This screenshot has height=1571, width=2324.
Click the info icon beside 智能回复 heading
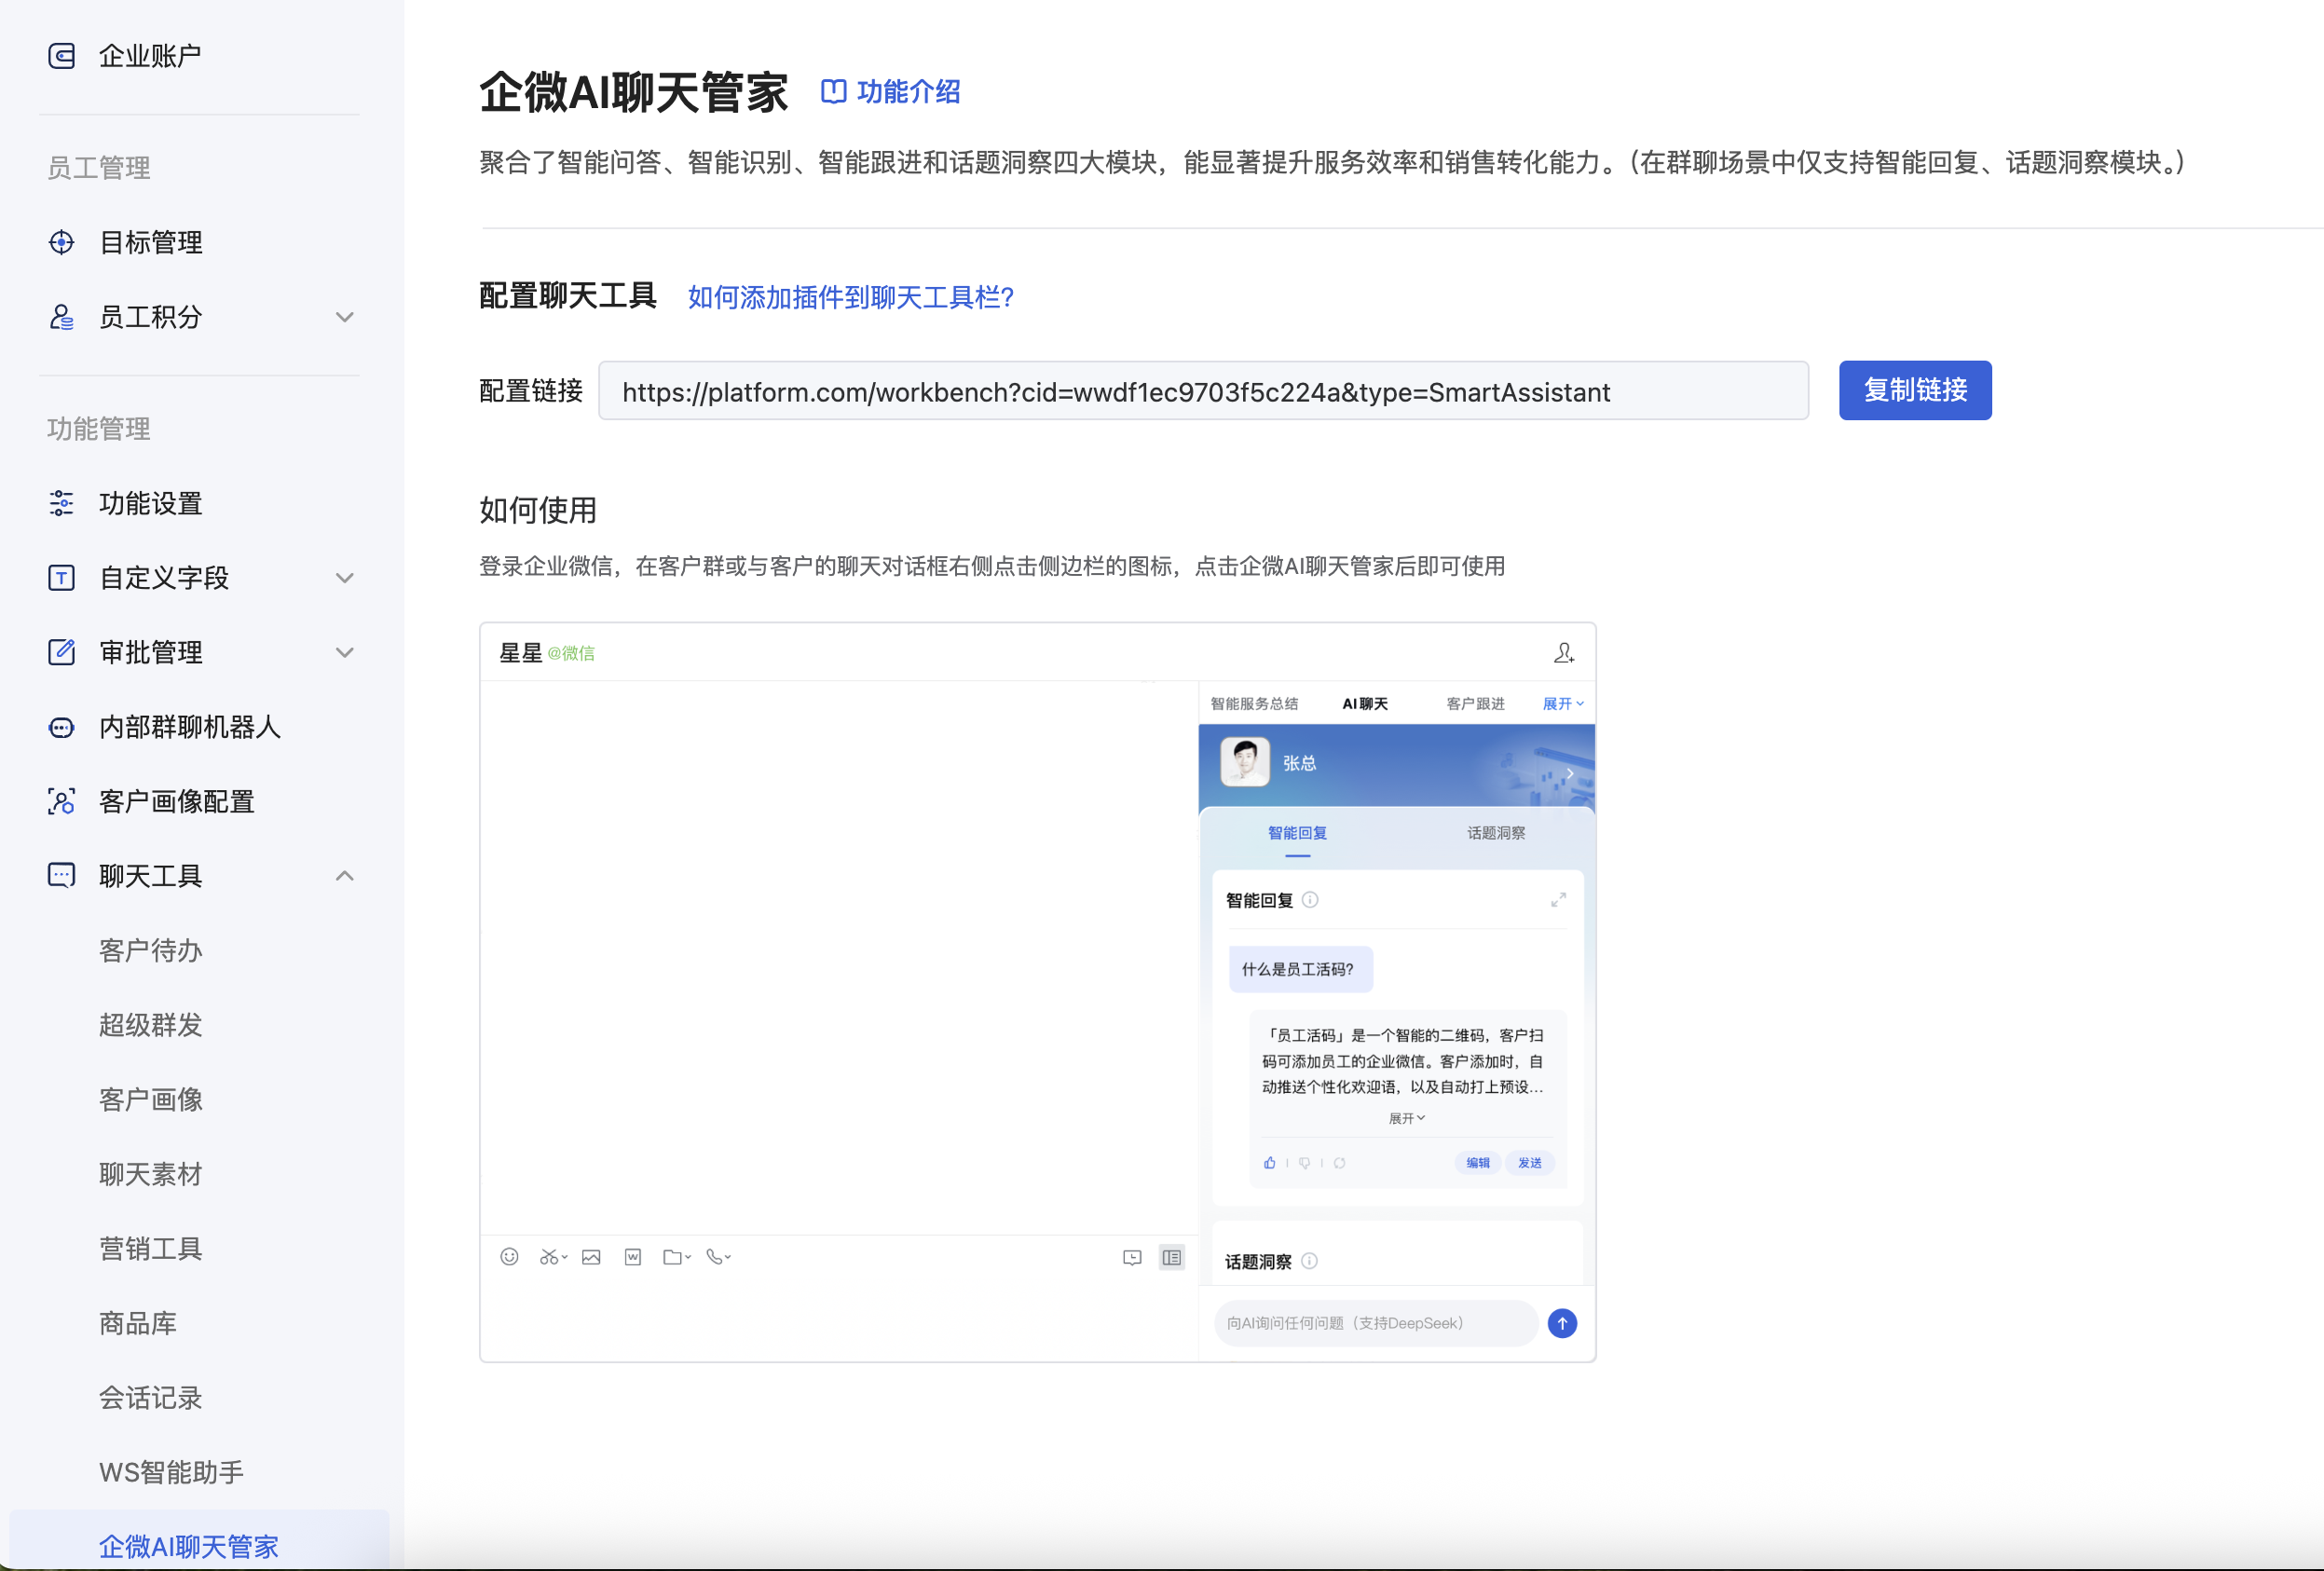coord(1310,900)
